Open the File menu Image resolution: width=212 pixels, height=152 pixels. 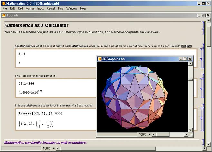5,8
